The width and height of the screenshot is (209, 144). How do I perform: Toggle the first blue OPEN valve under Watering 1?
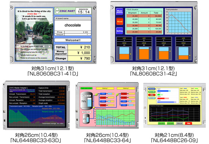pos(103,94)
